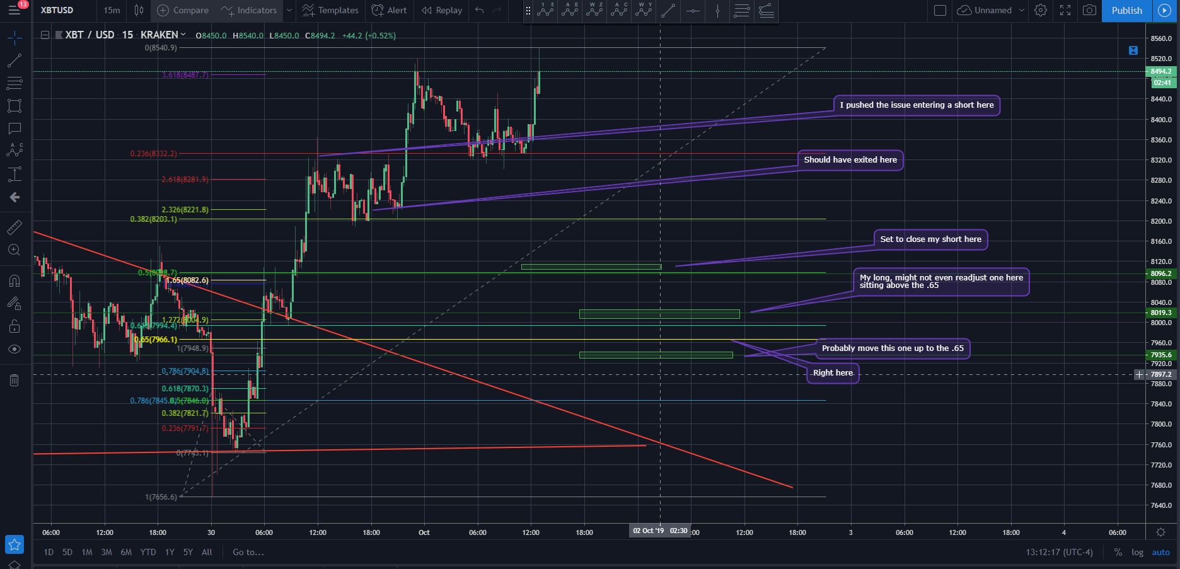Collapse the chart legend with minus box
1180x569 pixels.
click(x=45, y=35)
